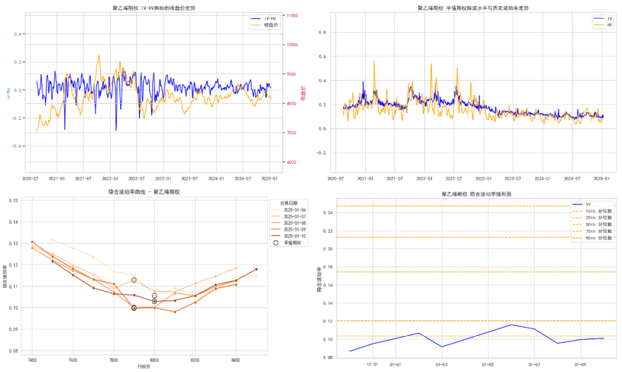Click the 0.18 tick in the cone chart
Image resolution: width=622 pixels, height=372 pixels.
point(328,267)
